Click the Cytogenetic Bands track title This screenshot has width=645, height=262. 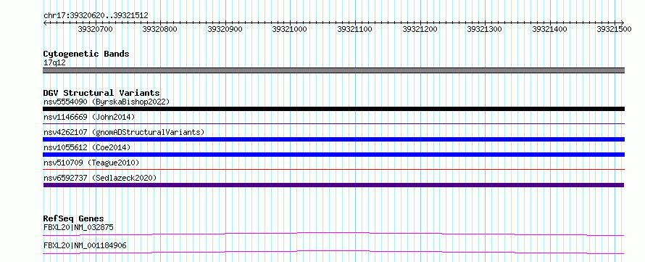pos(86,54)
